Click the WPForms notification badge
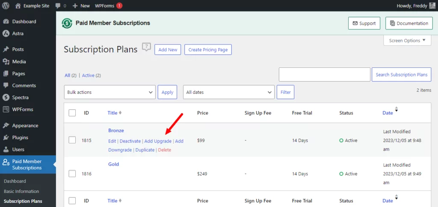Screen dimensions: 438x207 coord(119,6)
